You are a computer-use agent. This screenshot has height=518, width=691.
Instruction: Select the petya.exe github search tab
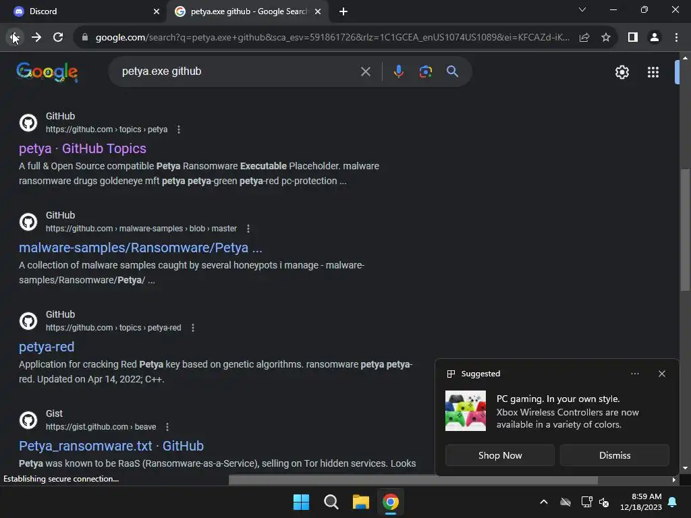pos(249,11)
